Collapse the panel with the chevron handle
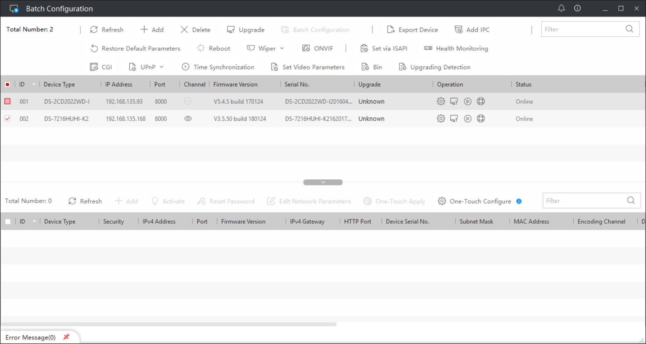 tap(323, 182)
